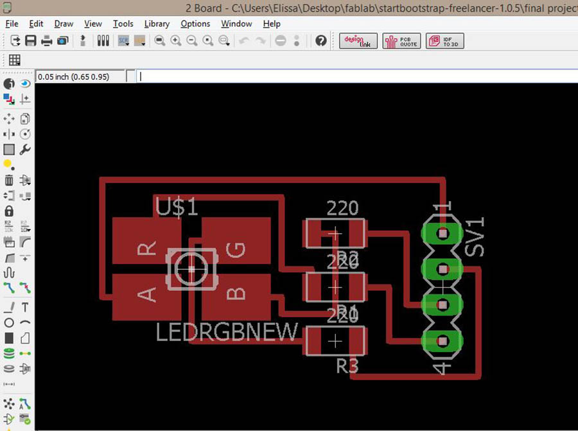Viewport: 578px width, 431px height.
Task: Select the Rotate tool
Action: click(25, 134)
